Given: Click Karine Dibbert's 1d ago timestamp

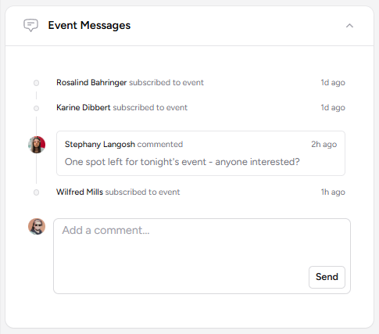Looking at the screenshot, I should [x=333, y=107].
